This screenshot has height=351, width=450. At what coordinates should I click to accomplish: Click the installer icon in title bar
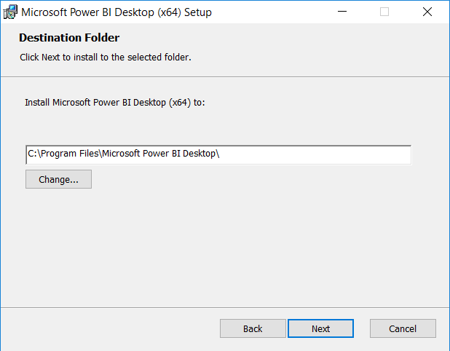coord(10,12)
